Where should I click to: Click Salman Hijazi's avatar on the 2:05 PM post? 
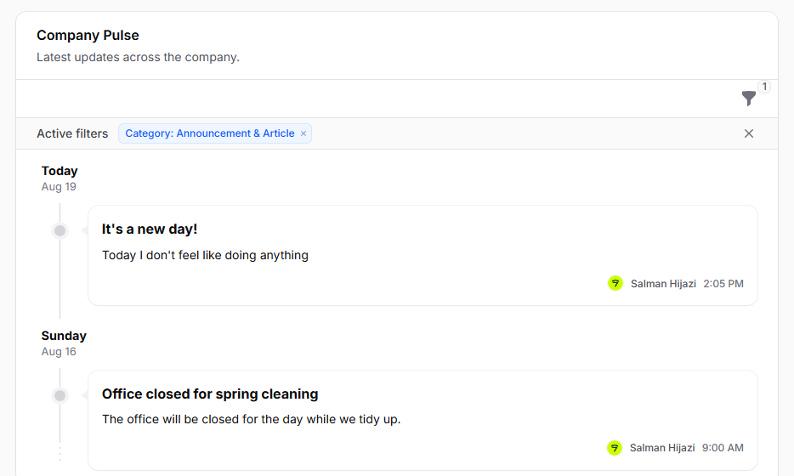tap(615, 284)
